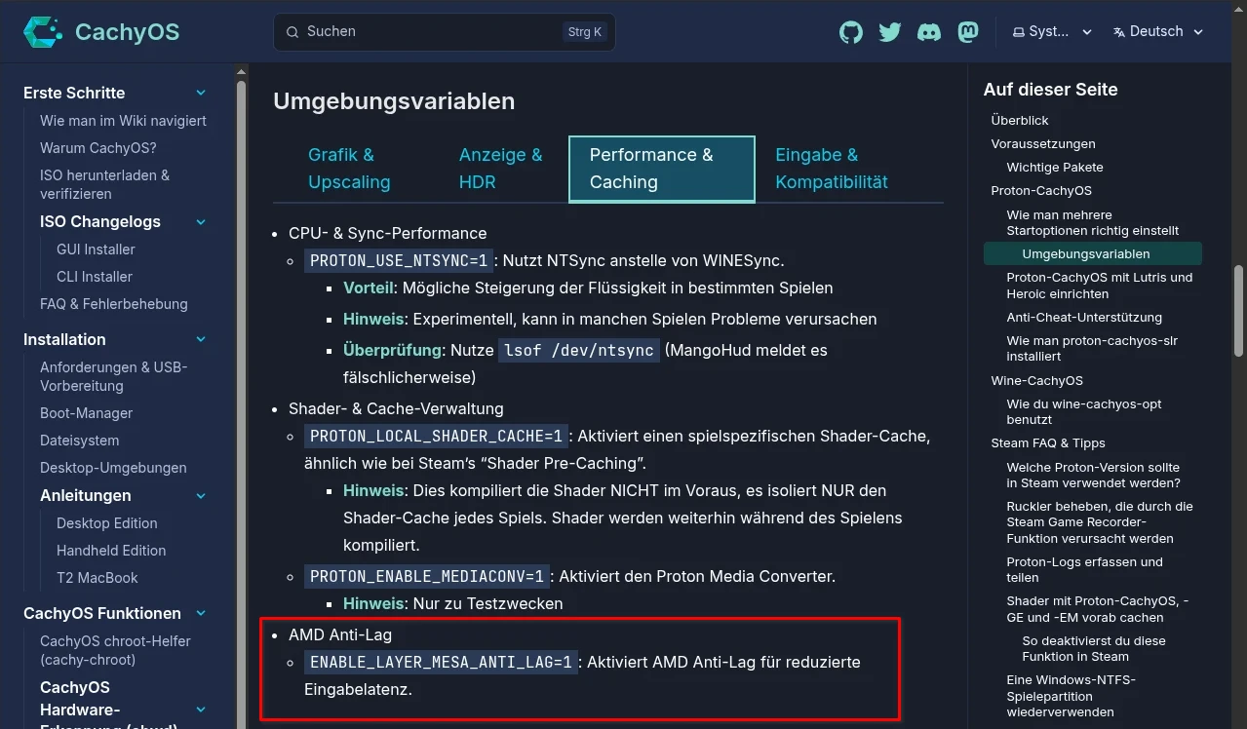Jump to Proton-CachyOS section
The height and width of the screenshot is (729, 1247).
tap(1041, 191)
